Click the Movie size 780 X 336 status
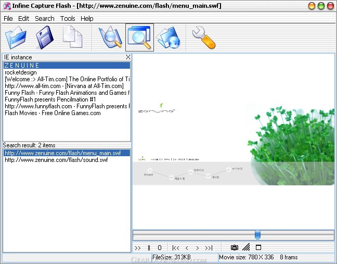 tap(247, 257)
